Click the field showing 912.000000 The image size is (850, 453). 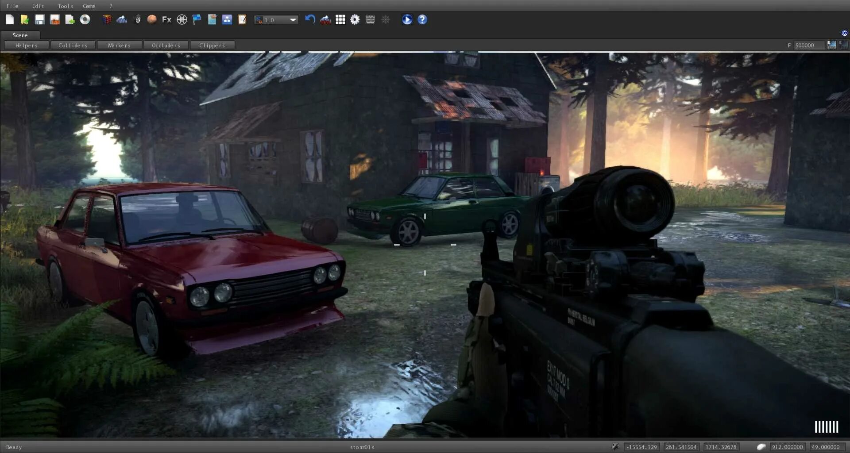[x=788, y=447]
